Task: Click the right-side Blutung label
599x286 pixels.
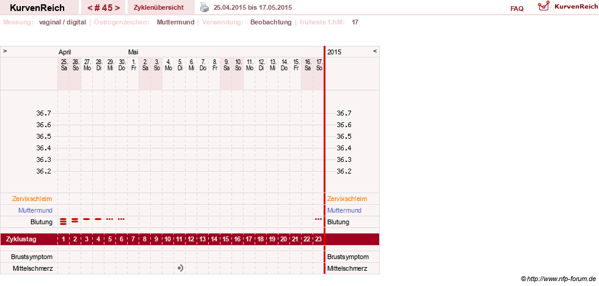Action: click(x=338, y=222)
